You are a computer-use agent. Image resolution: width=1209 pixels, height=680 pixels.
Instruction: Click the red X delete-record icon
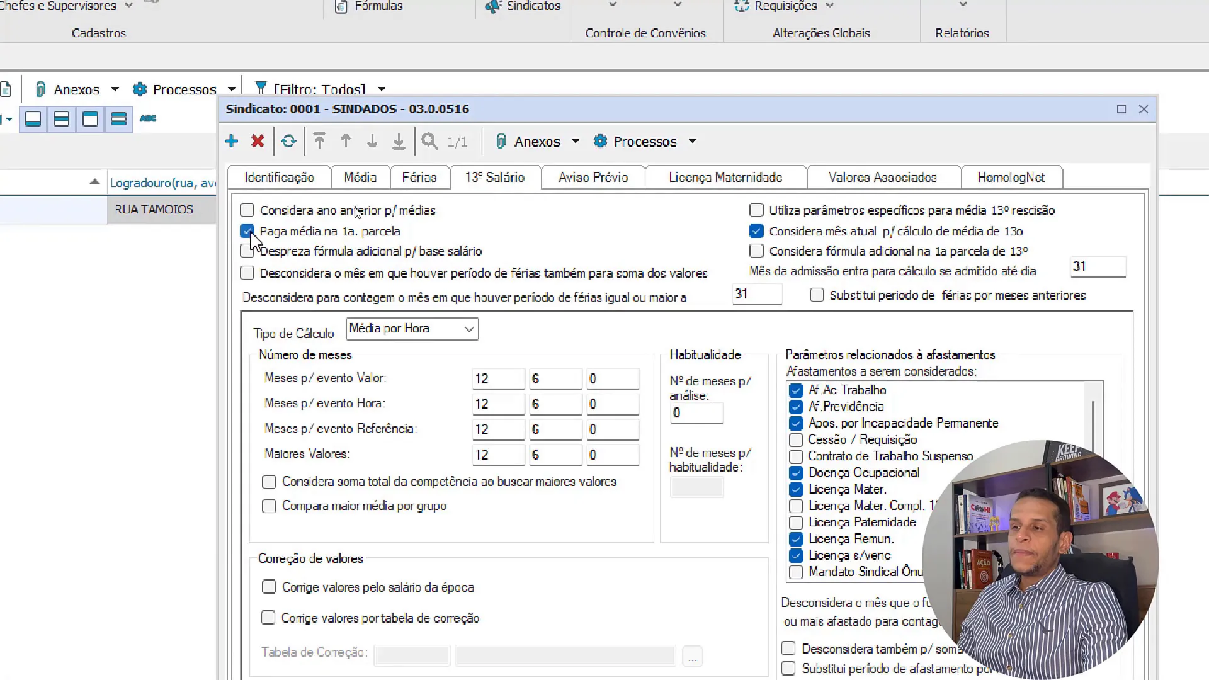click(x=258, y=141)
